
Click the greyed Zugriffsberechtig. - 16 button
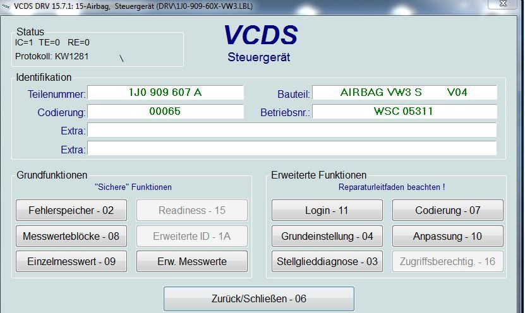click(448, 261)
